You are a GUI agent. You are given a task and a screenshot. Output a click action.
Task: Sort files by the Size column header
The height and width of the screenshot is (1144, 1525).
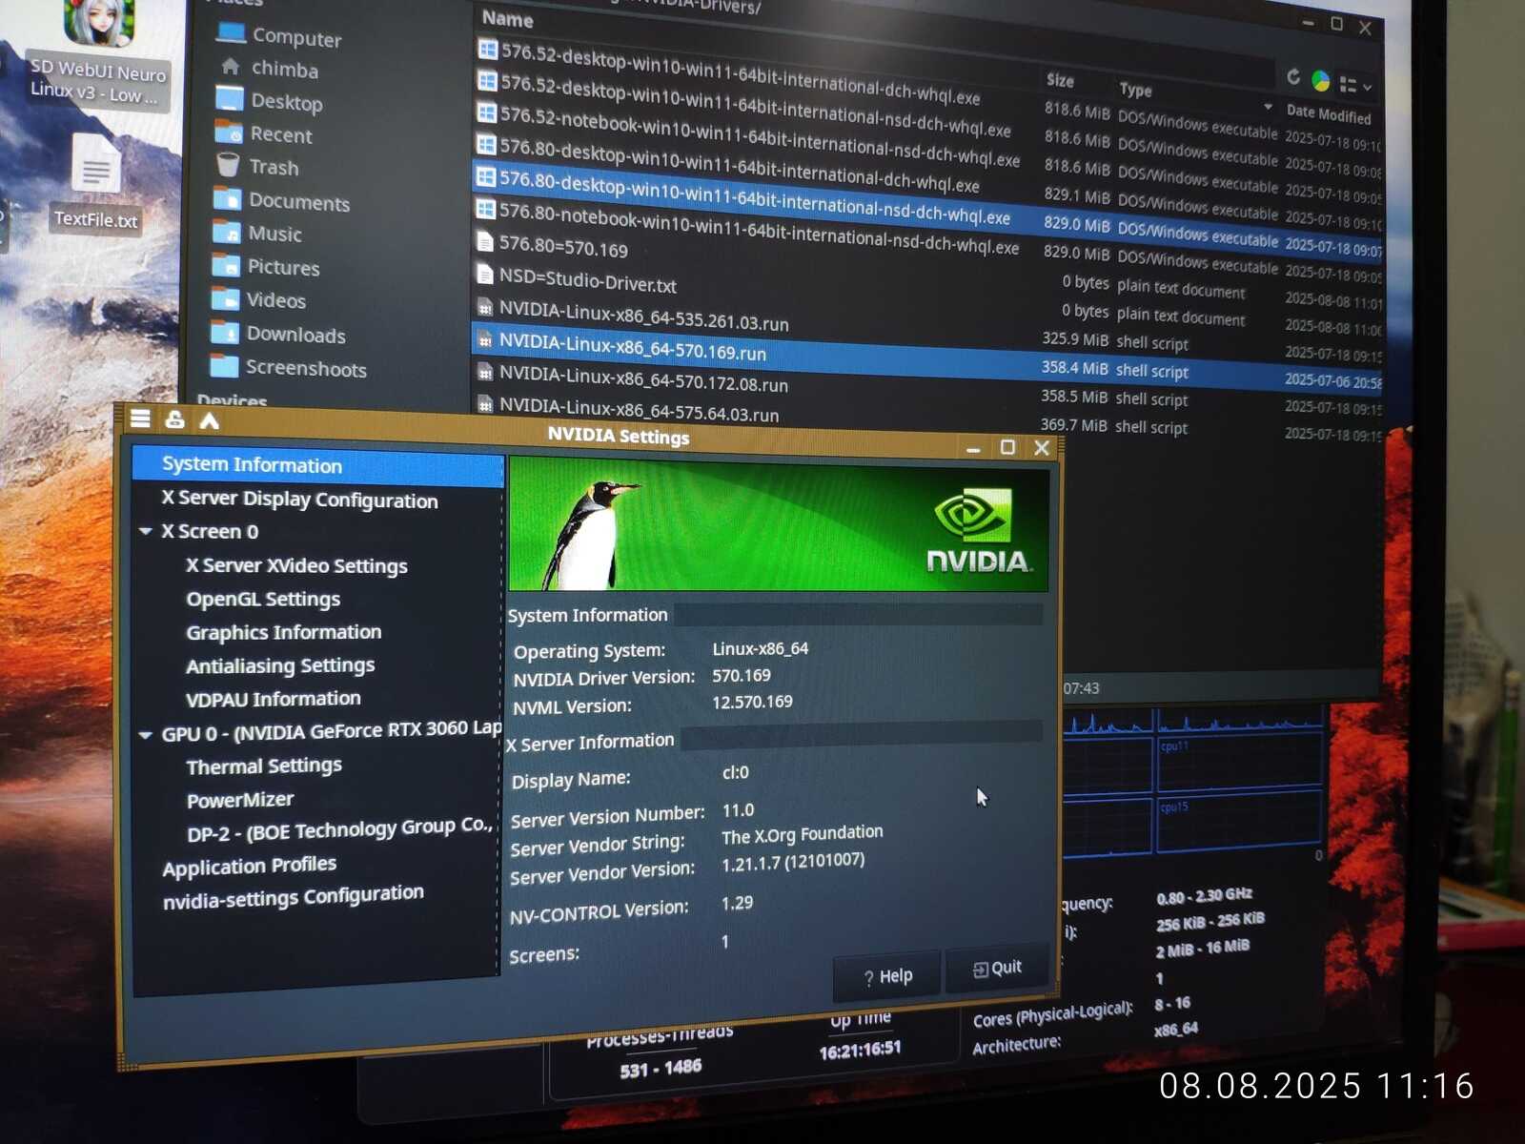pyautogui.click(x=1060, y=81)
